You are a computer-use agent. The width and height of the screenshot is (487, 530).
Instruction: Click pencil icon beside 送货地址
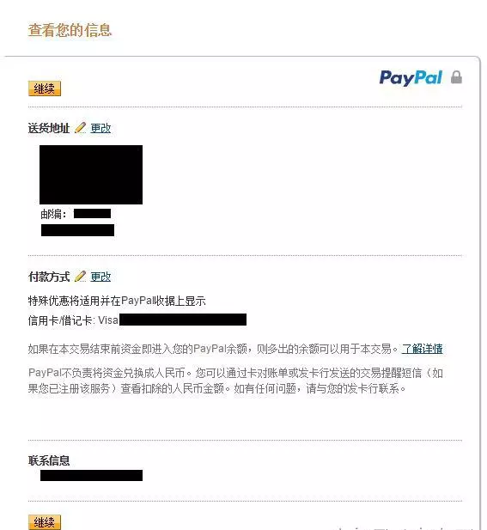[80, 128]
